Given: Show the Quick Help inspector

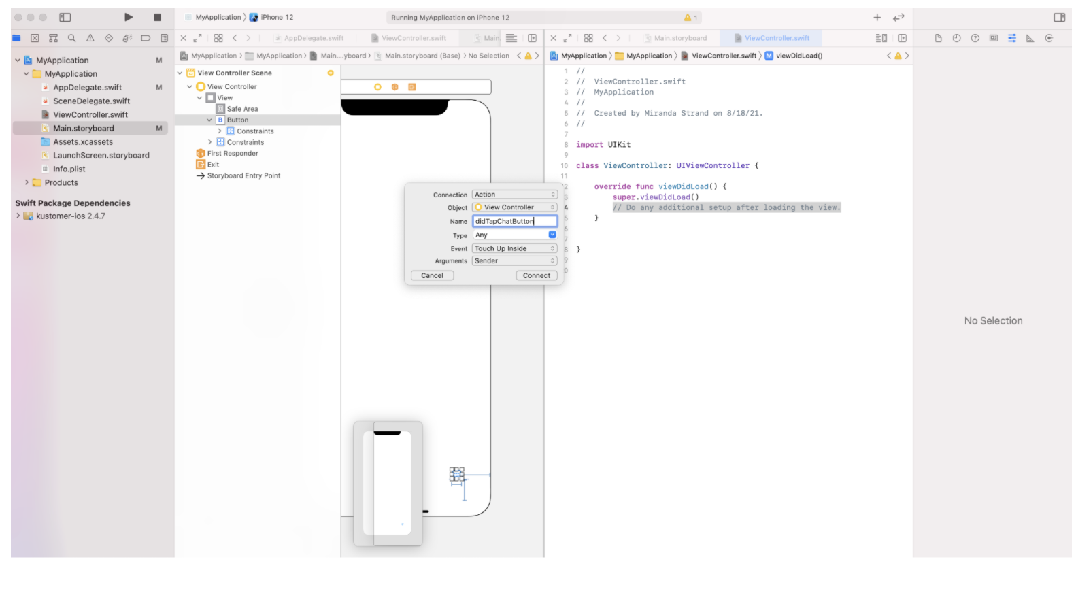Looking at the screenshot, I should coord(975,38).
